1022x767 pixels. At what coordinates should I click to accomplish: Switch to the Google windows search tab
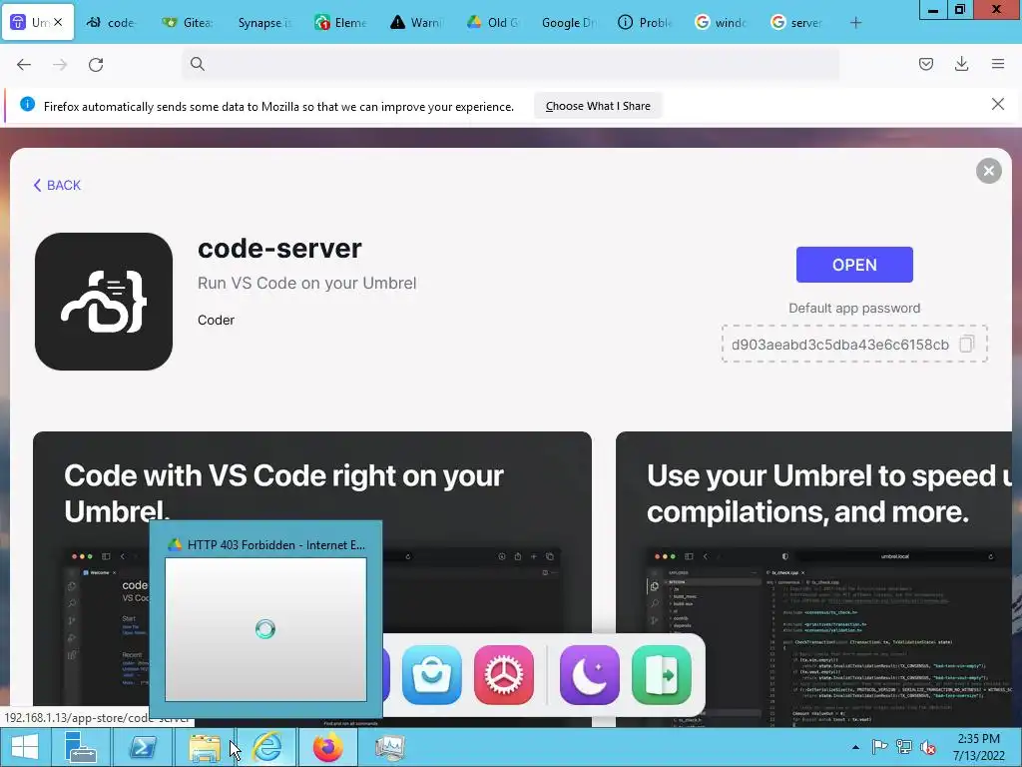pyautogui.click(x=721, y=23)
